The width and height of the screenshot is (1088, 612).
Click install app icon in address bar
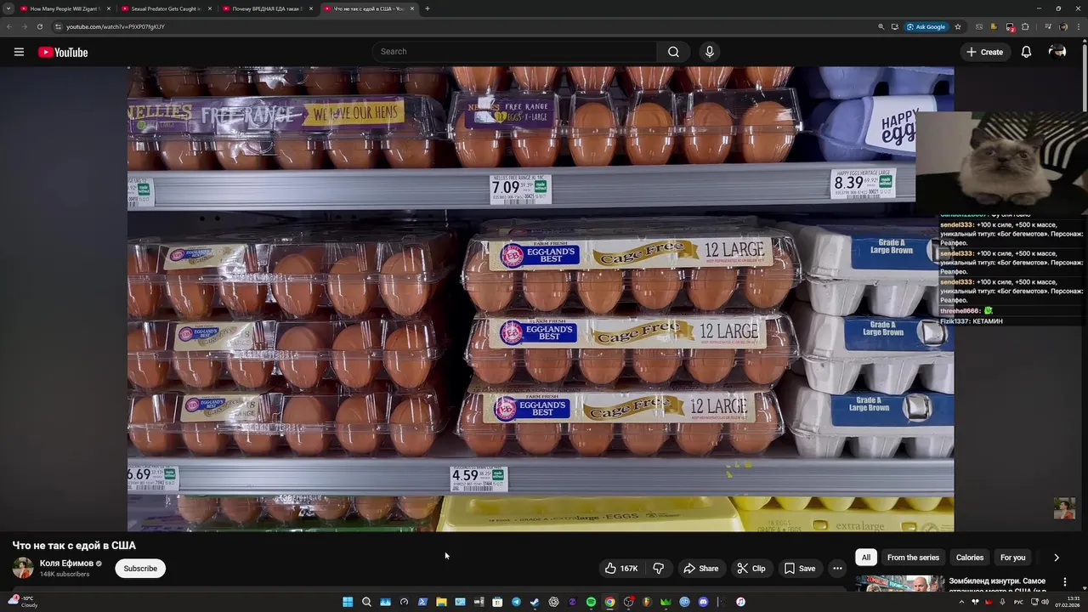pos(894,26)
